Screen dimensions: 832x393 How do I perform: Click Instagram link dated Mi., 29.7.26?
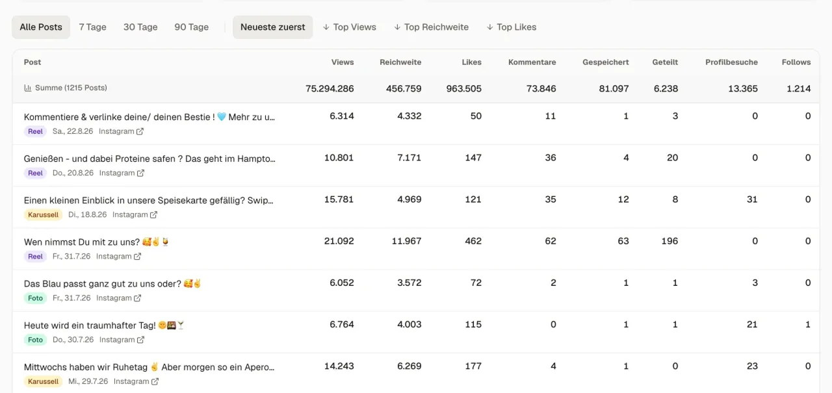click(x=136, y=381)
